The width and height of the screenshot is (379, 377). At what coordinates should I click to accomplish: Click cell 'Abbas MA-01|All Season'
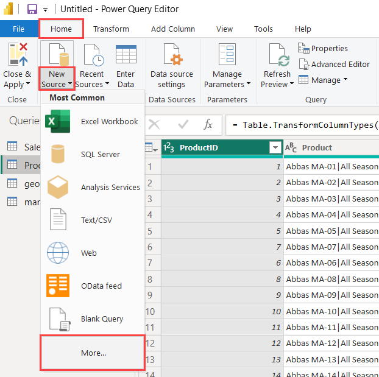pyautogui.click(x=332, y=166)
